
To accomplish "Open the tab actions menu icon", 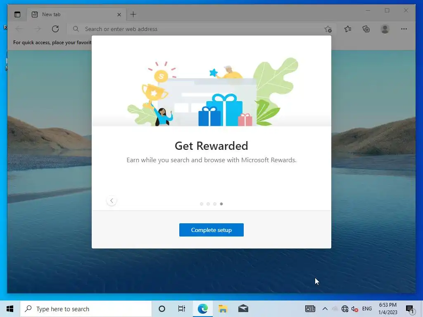I will 17,14.
